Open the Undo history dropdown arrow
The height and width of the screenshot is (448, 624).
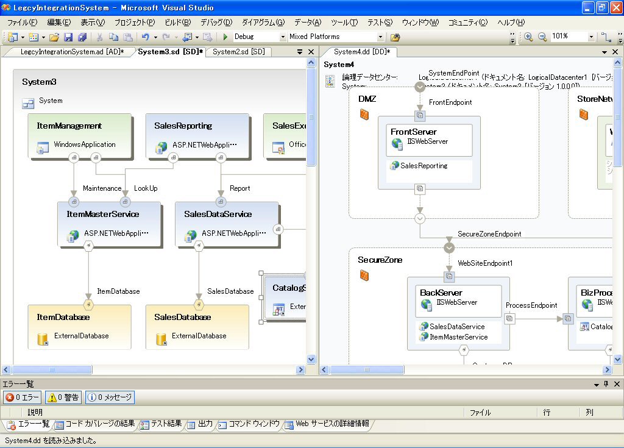tap(155, 37)
